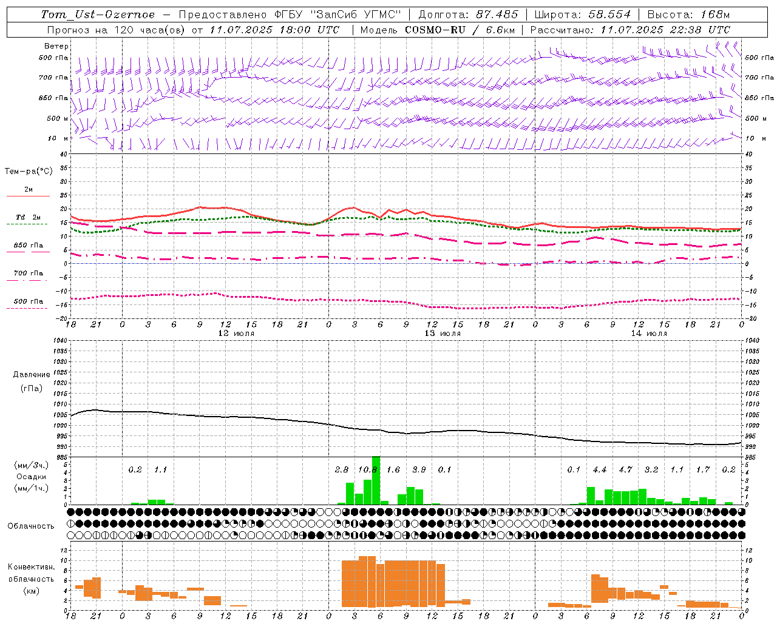Click the 'Высота: 168м' elevation label
777x621 pixels.
[x=688, y=15]
